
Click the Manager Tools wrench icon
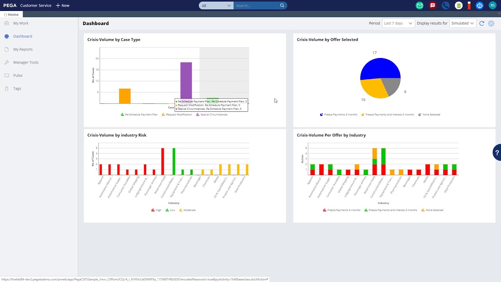click(x=7, y=62)
